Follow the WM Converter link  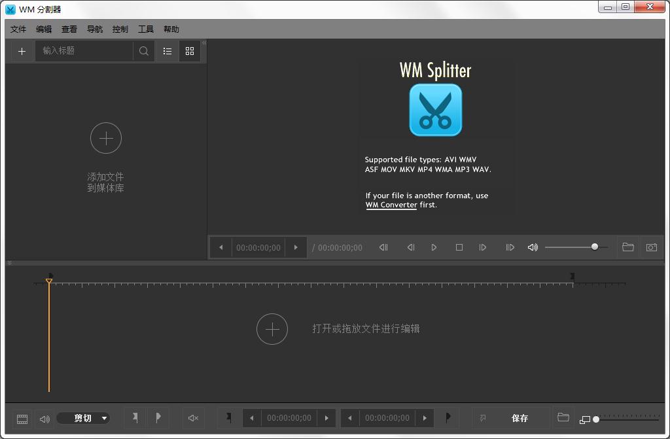click(x=391, y=205)
